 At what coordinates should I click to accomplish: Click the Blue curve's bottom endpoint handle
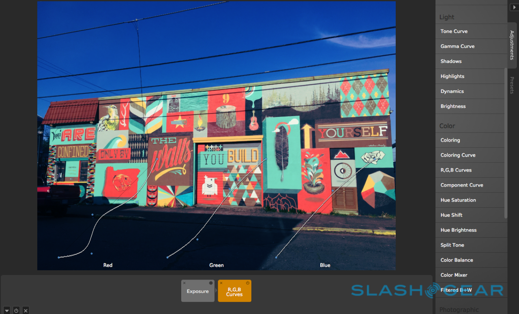[x=276, y=257]
